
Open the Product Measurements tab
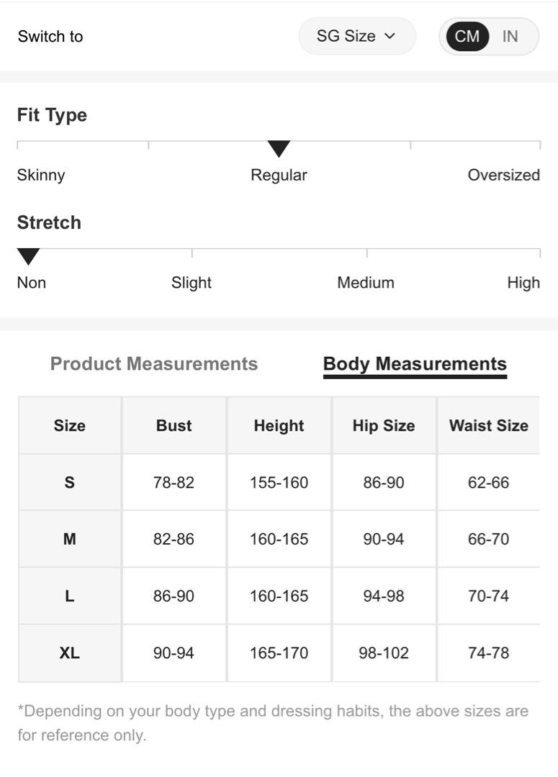coord(154,364)
